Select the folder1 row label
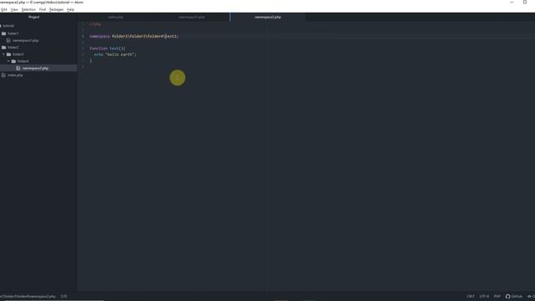 pos(13,33)
